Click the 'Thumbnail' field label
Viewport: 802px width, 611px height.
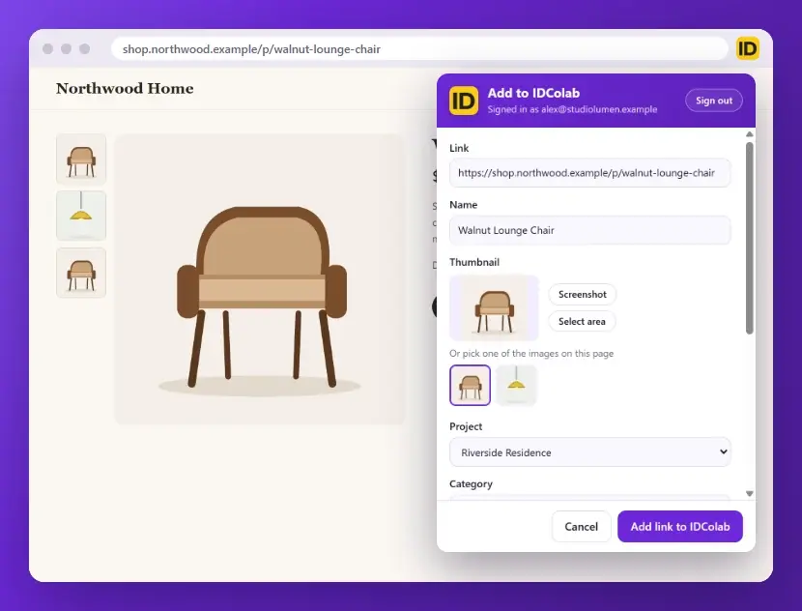pos(474,262)
